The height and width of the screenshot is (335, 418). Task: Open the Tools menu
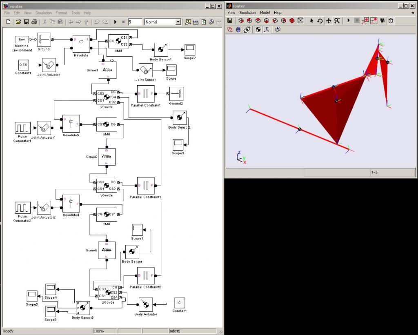76,13
